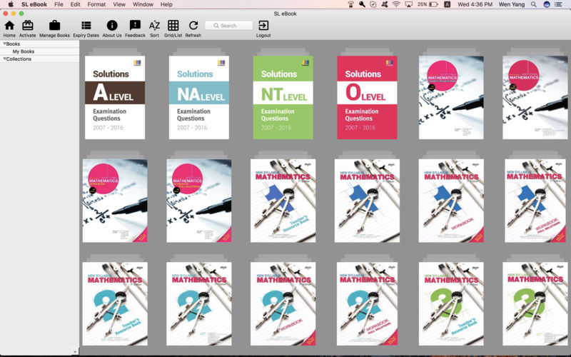Open Siri from menu bar

coord(547,4)
